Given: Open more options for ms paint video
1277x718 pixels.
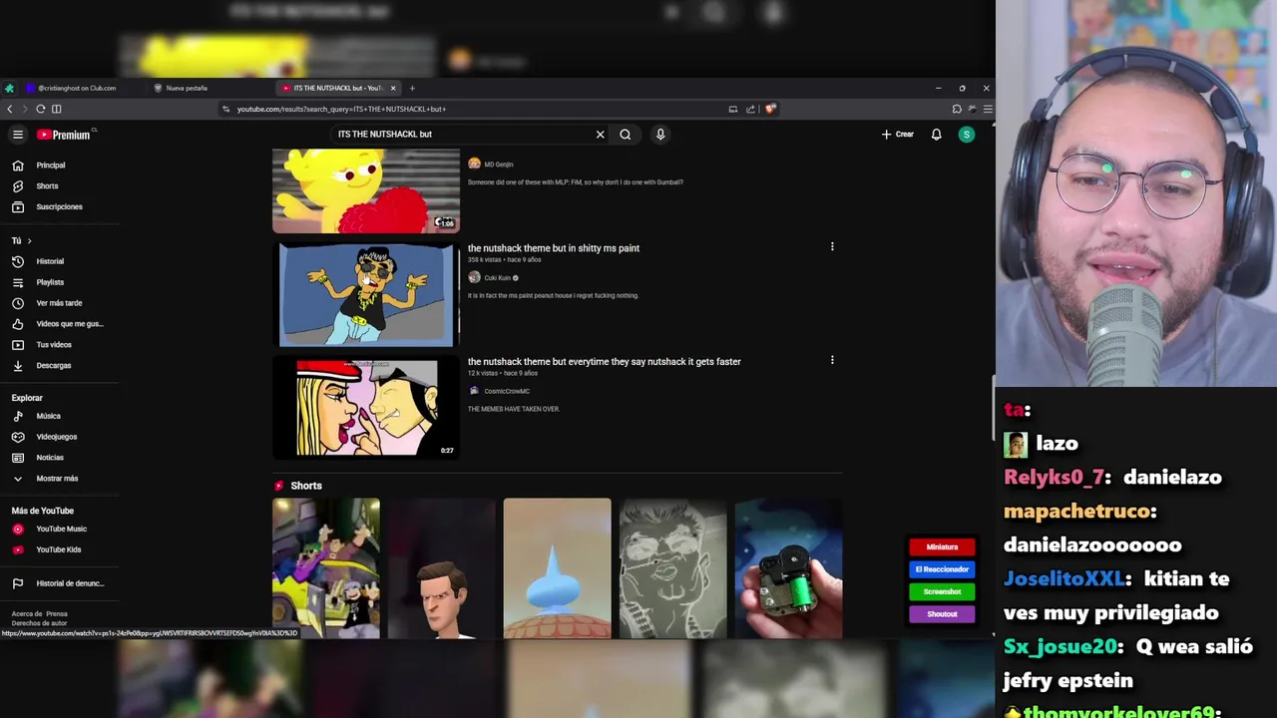Looking at the screenshot, I should click(x=832, y=246).
